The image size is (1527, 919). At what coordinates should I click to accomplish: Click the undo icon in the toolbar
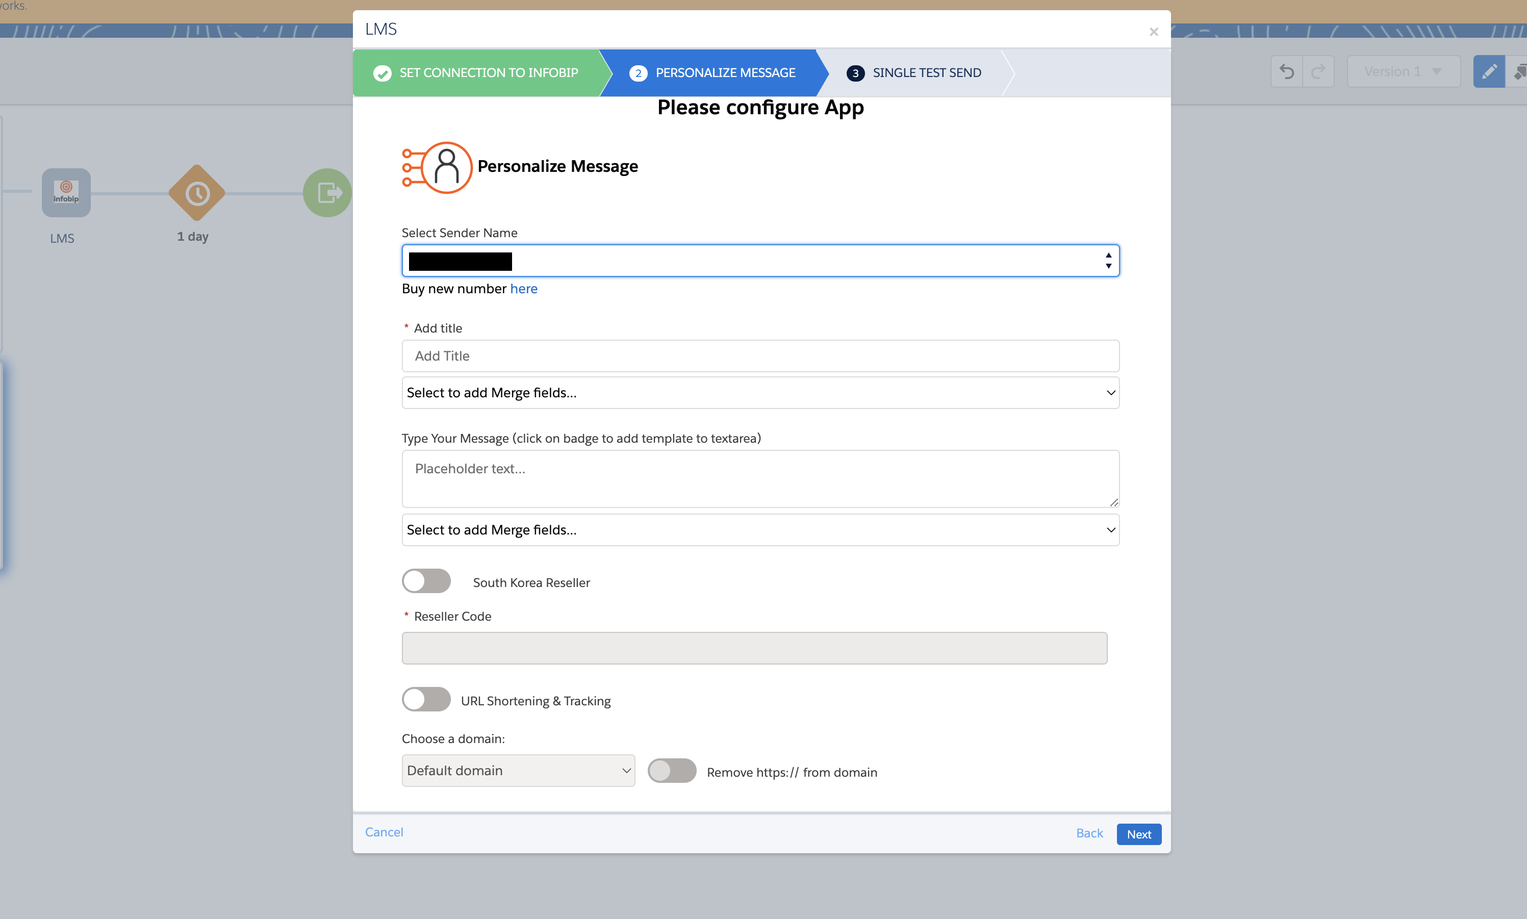pyautogui.click(x=1286, y=71)
